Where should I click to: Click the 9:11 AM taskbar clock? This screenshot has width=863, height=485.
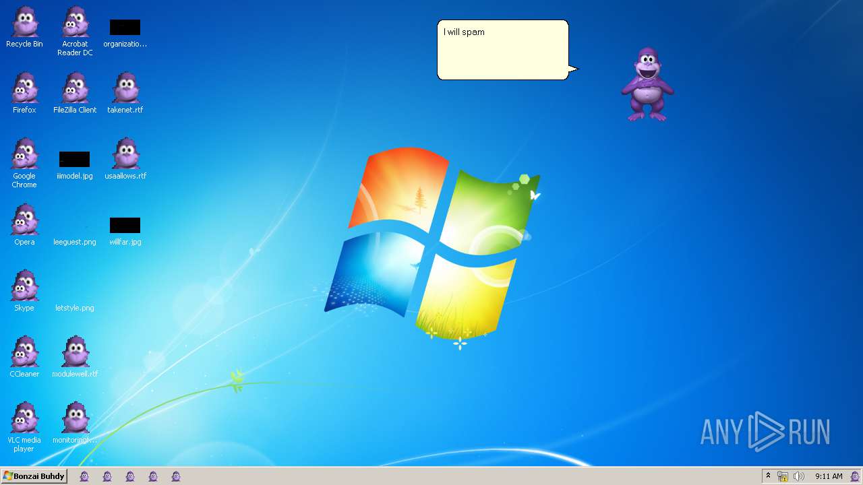tap(829, 476)
